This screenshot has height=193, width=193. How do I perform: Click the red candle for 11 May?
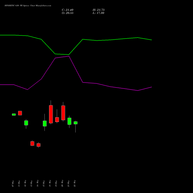click(x=20, y=113)
